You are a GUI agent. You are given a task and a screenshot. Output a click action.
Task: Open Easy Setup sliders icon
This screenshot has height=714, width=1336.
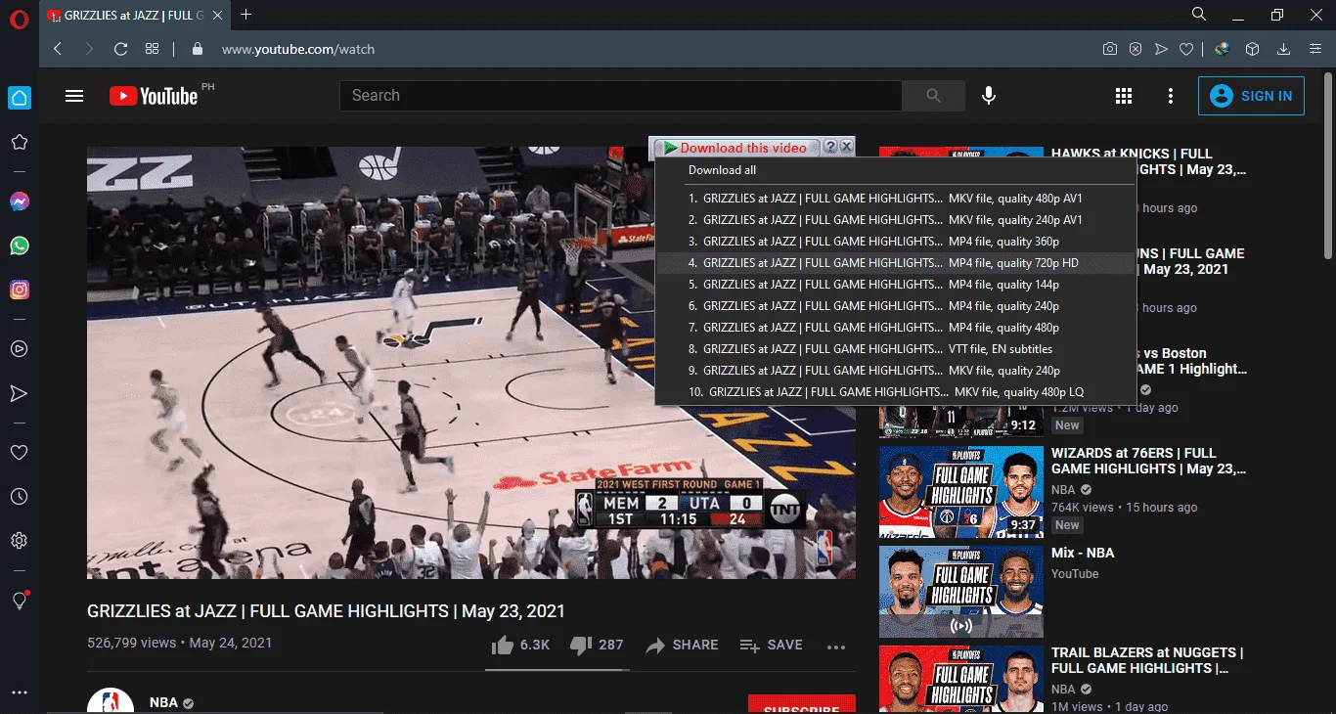[x=1314, y=49]
